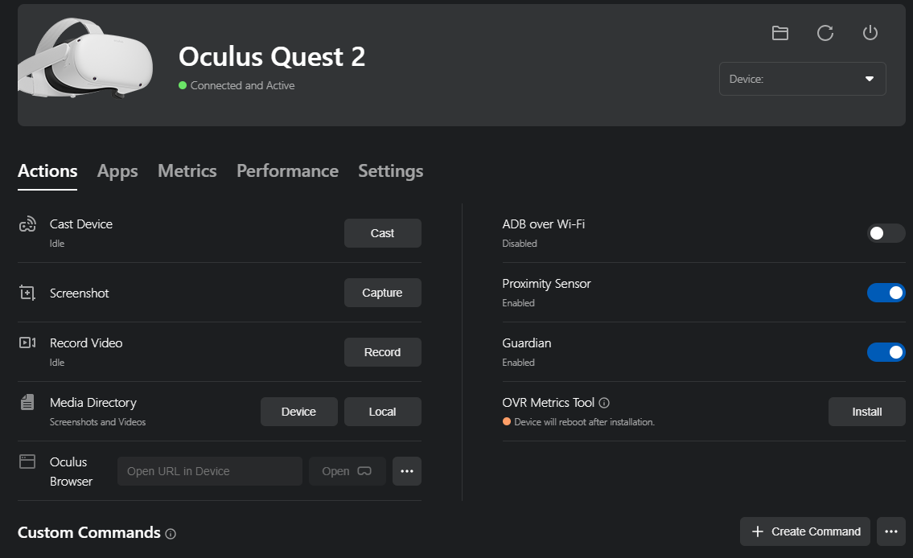
Task: Turn off the Guardian toggle
Action: click(886, 352)
